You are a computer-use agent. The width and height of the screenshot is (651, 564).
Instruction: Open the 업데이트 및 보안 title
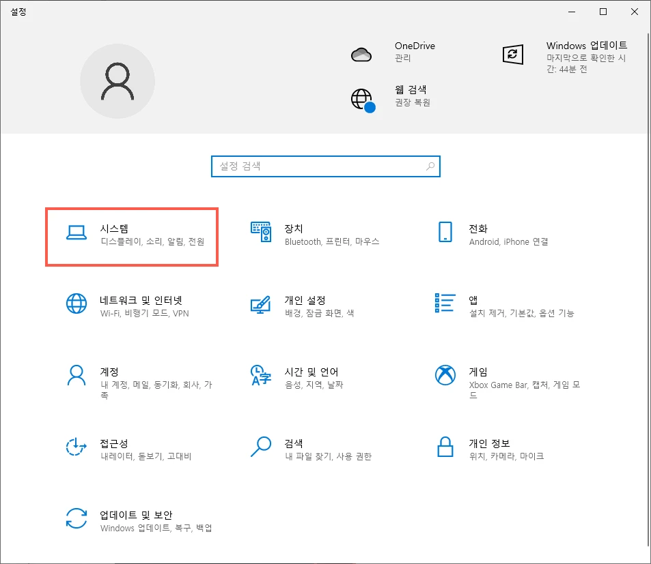click(136, 515)
